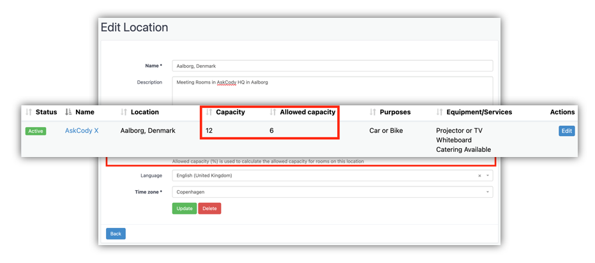This screenshot has height=263, width=595.
Task: Click into the Name input field
Action: coord(333,66)
